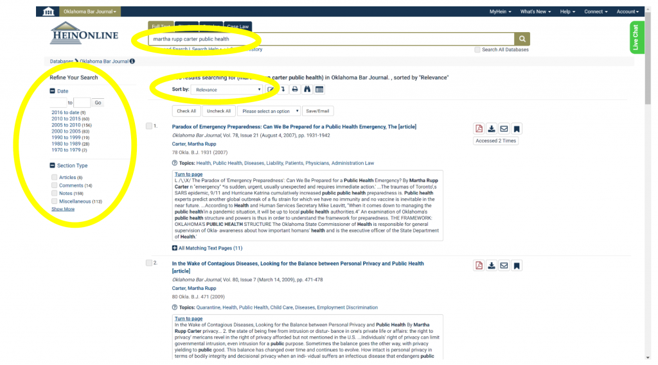Click the Oklahoma Bar Journal info icon
This screenshot has height=365, width=658.
tap(132, 61)
